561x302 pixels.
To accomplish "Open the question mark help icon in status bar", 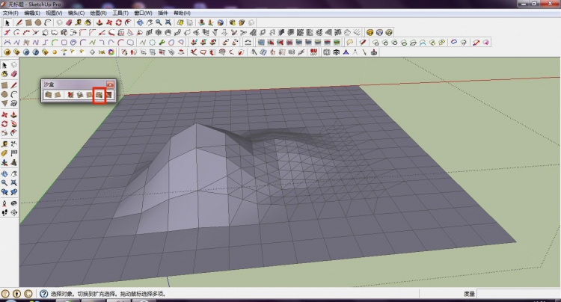I will pos(43,294).
